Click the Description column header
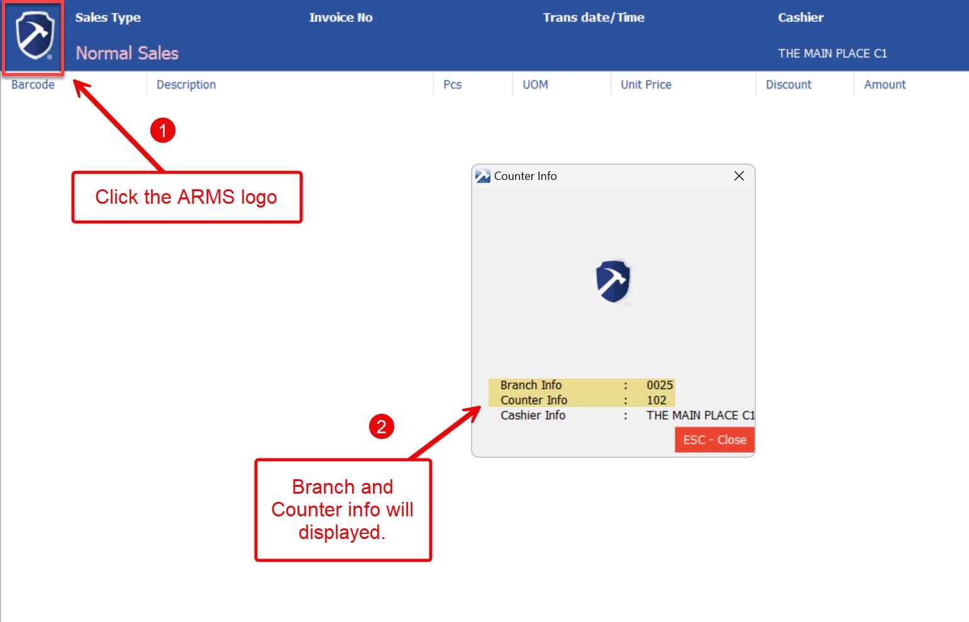Viewport: 969px width, 622px height. pos(186,85)
